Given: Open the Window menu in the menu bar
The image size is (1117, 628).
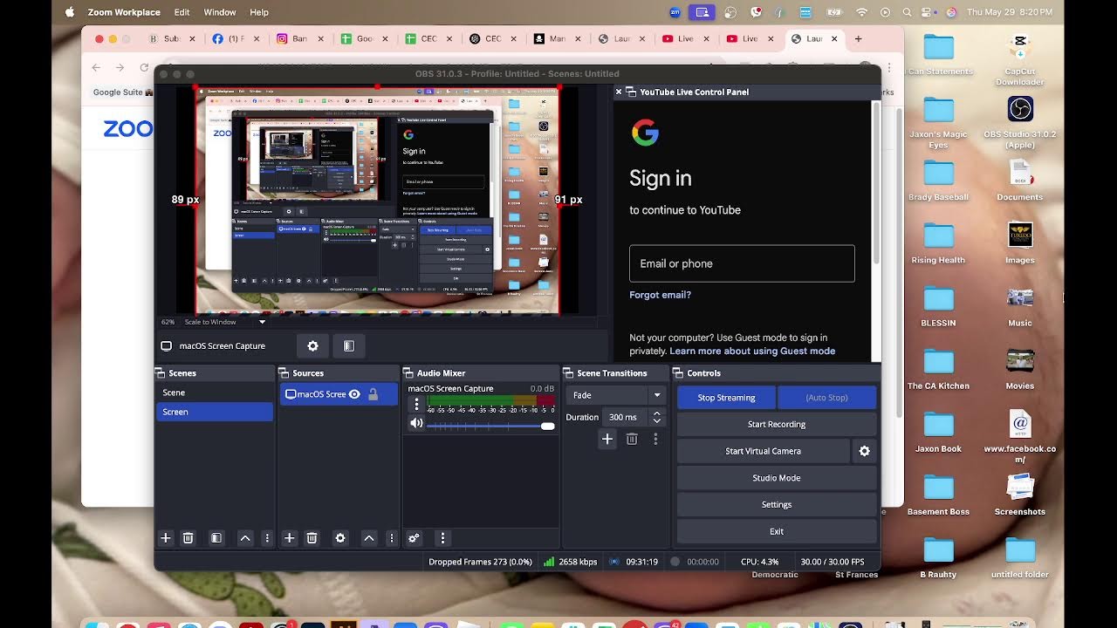Looking at the screenshot, I should 220,12.
